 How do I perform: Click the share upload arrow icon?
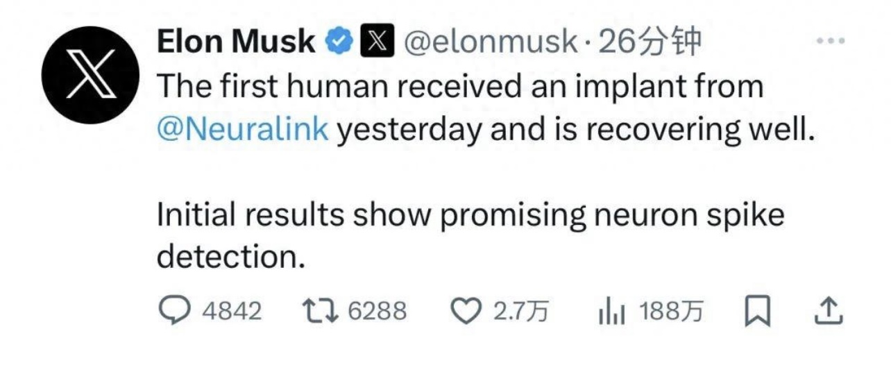(x=826, y=312)
